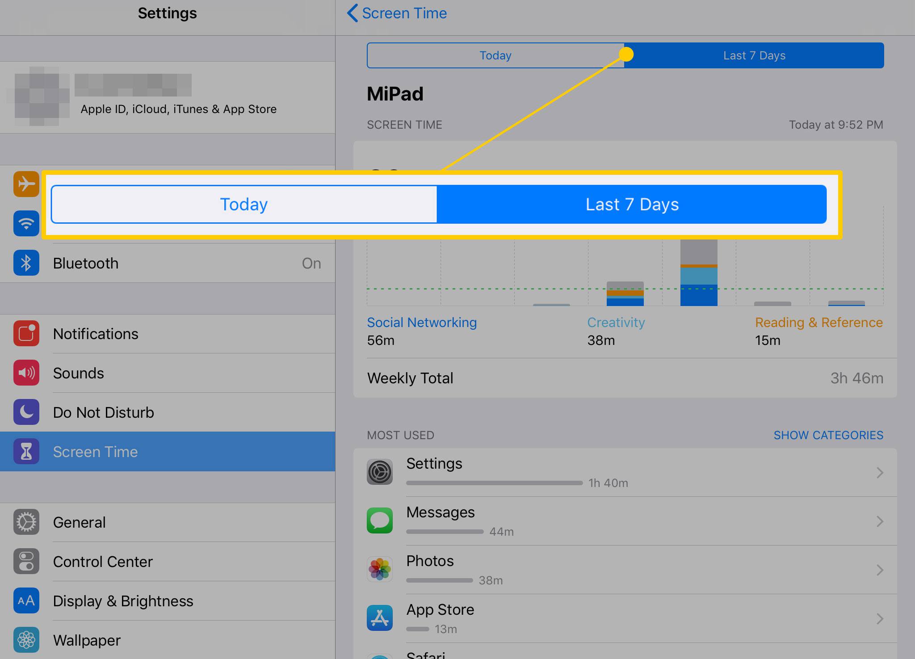This screenshot has height=659, width=915.
Task: Tap the Wallpaper flower icon
Action: pyautogui.click(x=26, y=640)
